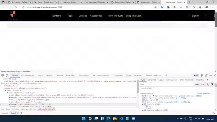Toggle the grid badge on footer element
Viewport: 217px width, 122px height.
43,104
